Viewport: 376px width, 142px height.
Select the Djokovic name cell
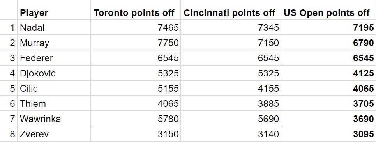click(54, 73)
